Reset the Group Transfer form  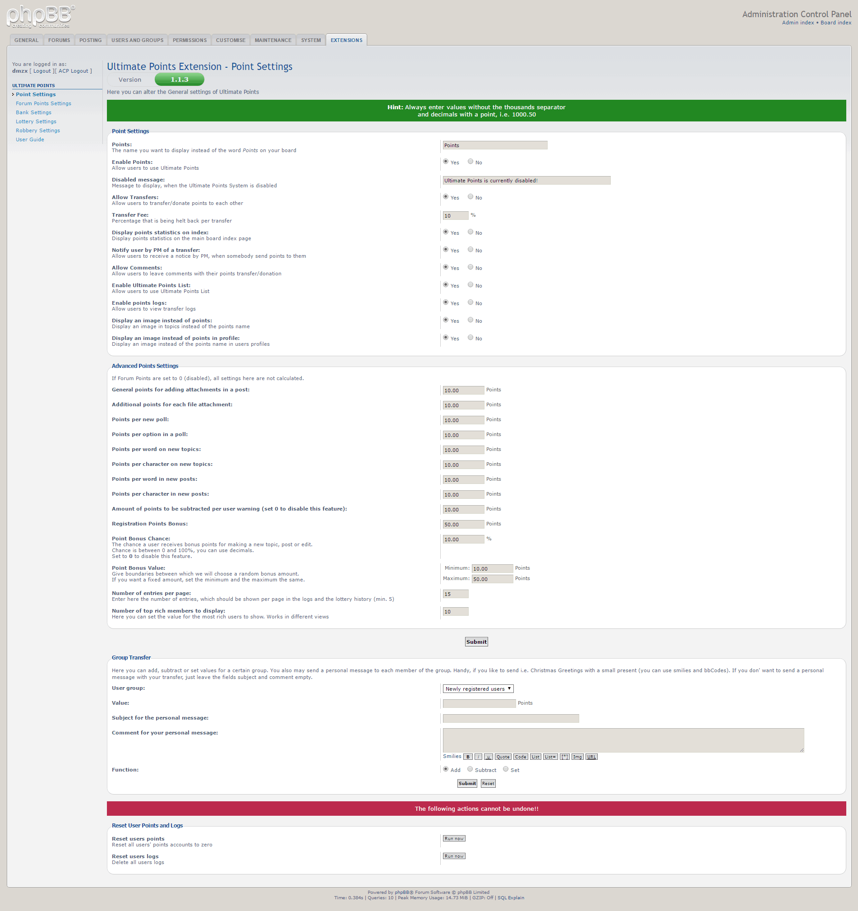[488, 783]
